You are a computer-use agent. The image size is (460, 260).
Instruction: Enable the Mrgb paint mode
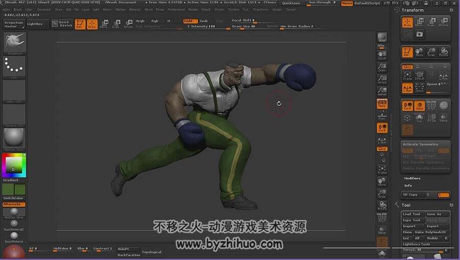click(x=140, y=21)
